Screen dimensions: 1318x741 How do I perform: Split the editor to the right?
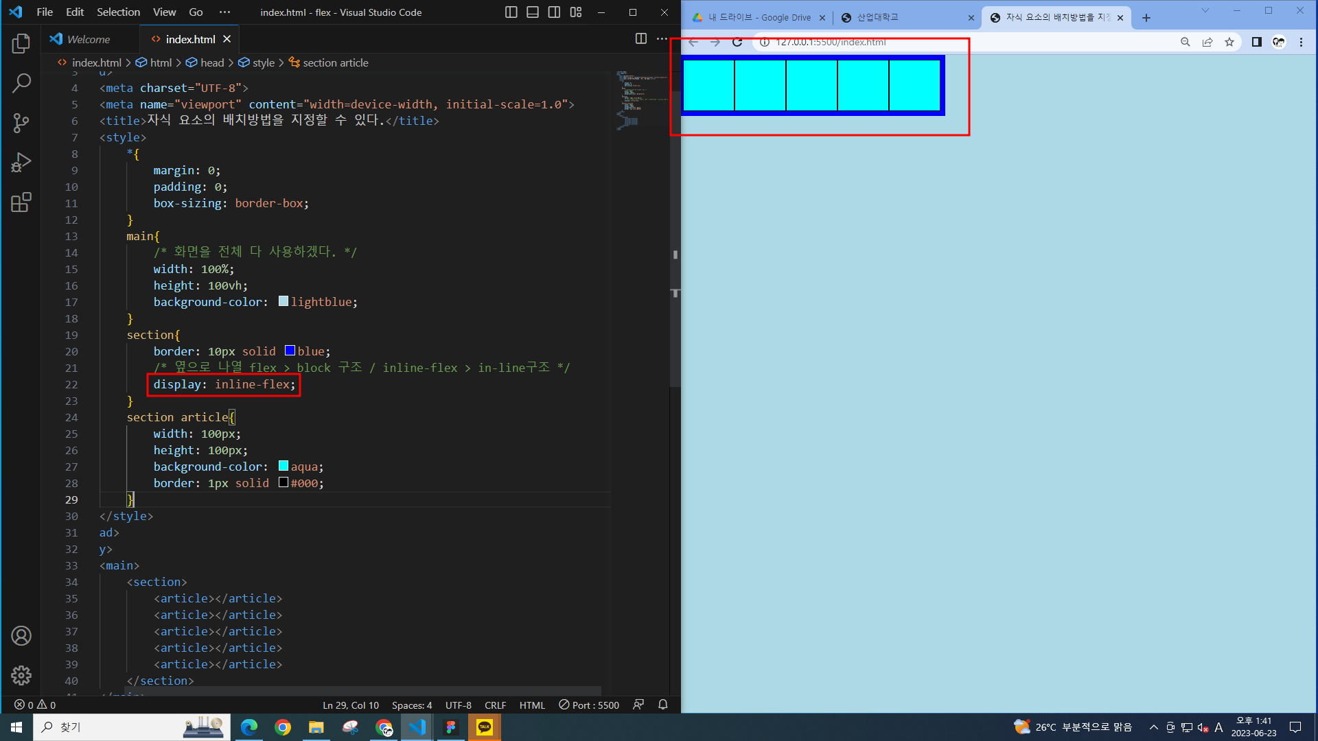pyautogui.click(x=640, y=39)
